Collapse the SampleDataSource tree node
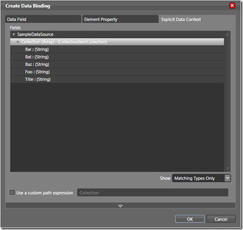This screenshot has height=230, width=243. [x=14, y=34]
